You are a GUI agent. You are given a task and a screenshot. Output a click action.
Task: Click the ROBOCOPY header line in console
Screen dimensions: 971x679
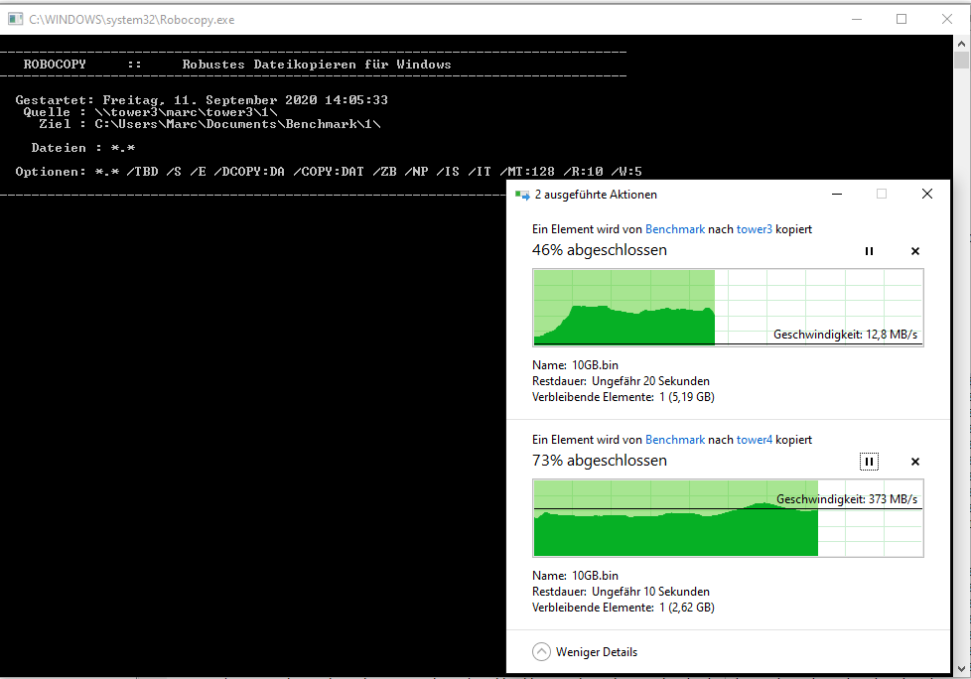pyautogui.click(x=237, y=65)
